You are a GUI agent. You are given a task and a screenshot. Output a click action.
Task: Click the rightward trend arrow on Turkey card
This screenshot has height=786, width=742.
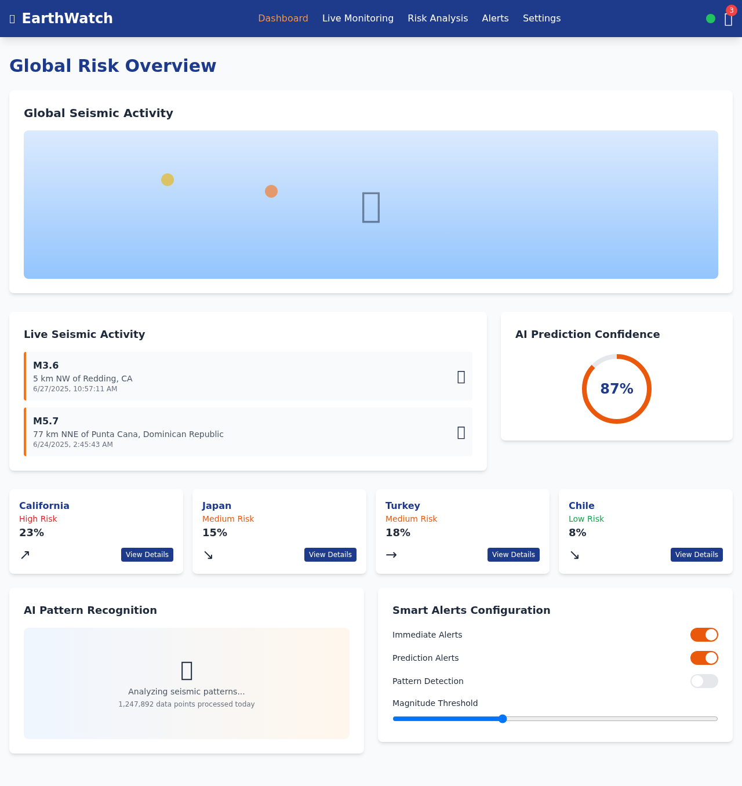pos(391,555)
